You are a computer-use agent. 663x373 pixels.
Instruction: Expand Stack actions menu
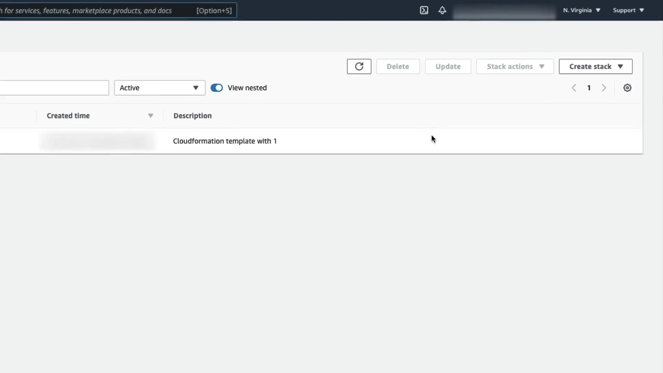(515, 66)
